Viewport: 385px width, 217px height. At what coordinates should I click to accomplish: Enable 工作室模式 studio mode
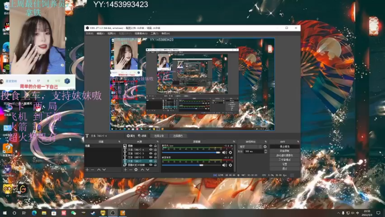pos(284,160)
